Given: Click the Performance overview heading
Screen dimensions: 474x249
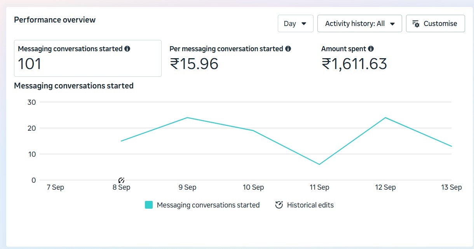Looking at the screenshot, I should click(55, 20).
